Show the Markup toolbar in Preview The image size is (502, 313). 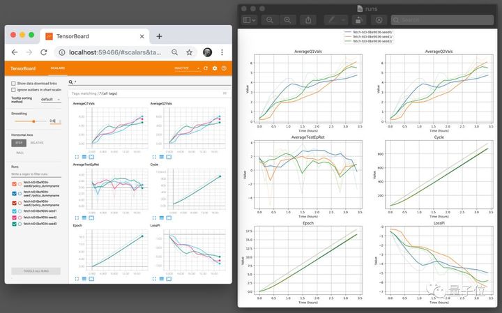coord(379,20)
